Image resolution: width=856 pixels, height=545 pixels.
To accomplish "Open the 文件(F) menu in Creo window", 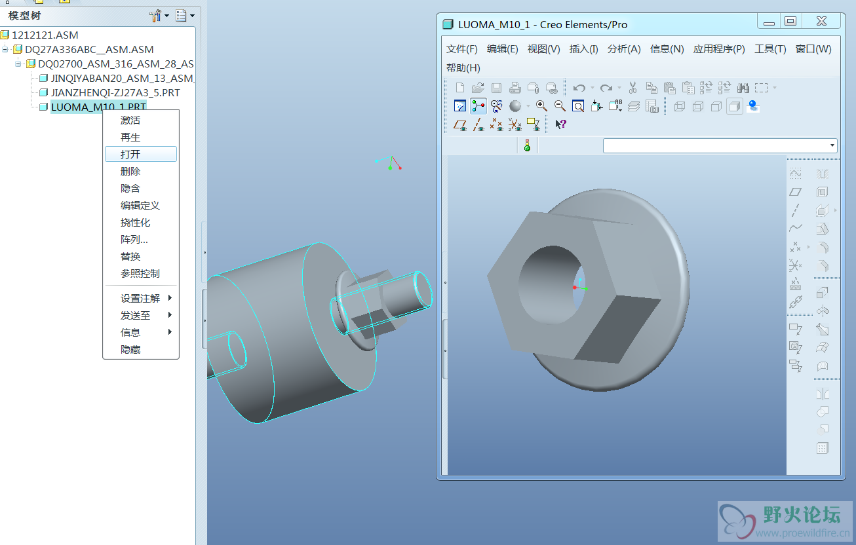I will pyautogui.click(x=462, y=49).
